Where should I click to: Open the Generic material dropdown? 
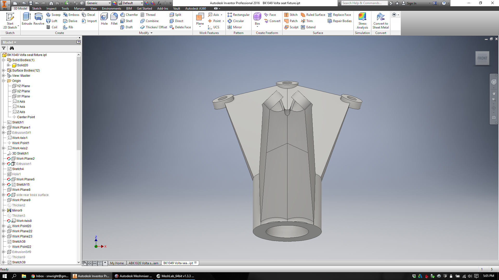coord(109,3)
